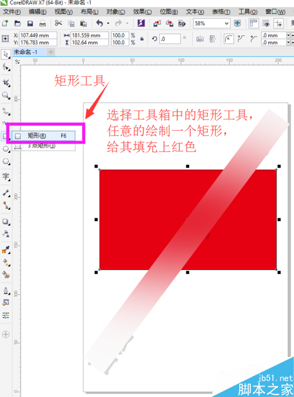The width and height of the screenshot is (294, 397).
Task: Open the 文件(F) menu
Action: (12, 12)
